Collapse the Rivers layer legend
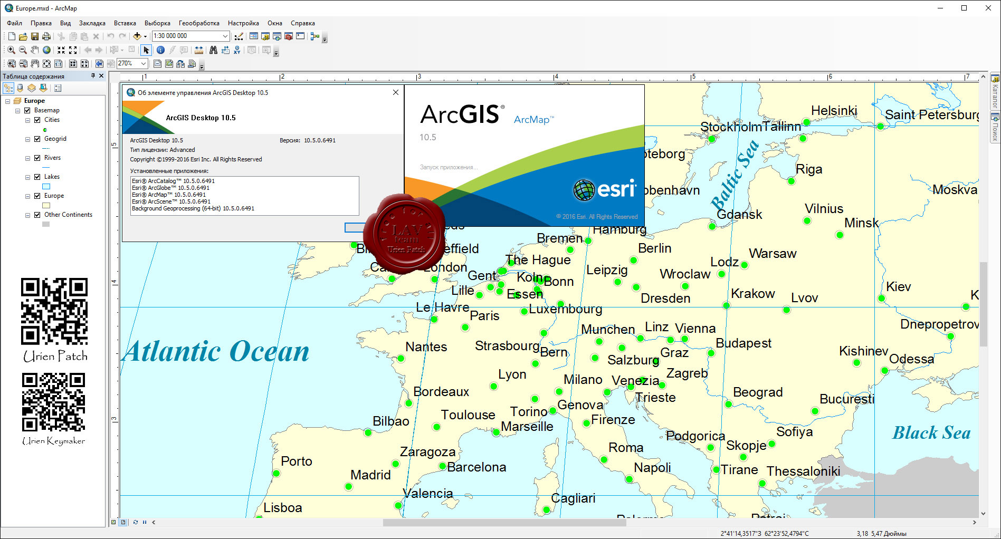 (x=27, y=158)
